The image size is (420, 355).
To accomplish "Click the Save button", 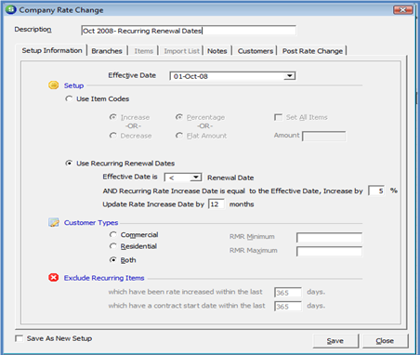I will [x=335, y=341].
